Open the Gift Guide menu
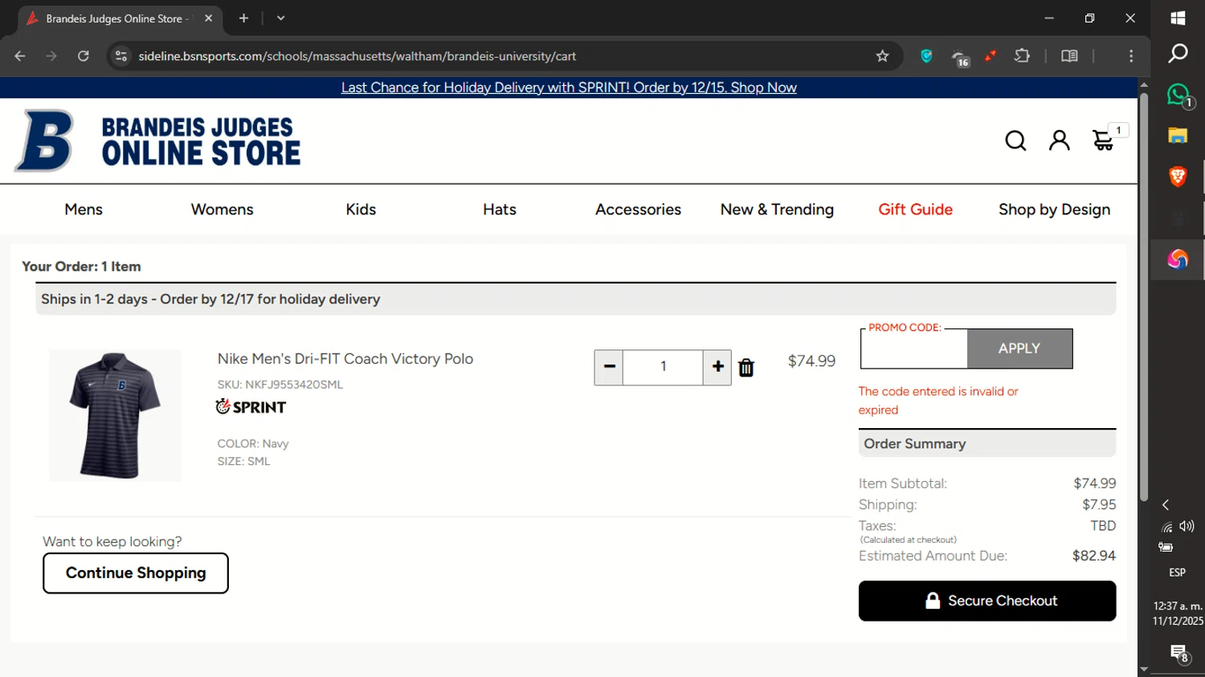Image resolution: width=1205 pixels, height=677 pixels. (x=915, y=210)
